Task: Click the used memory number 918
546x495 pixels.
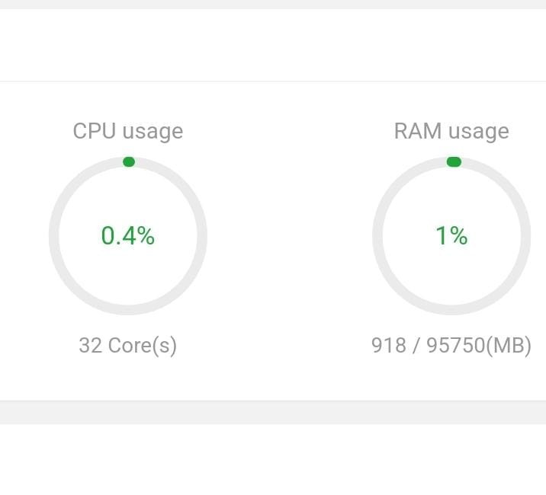Action: [x=387, y=346]
